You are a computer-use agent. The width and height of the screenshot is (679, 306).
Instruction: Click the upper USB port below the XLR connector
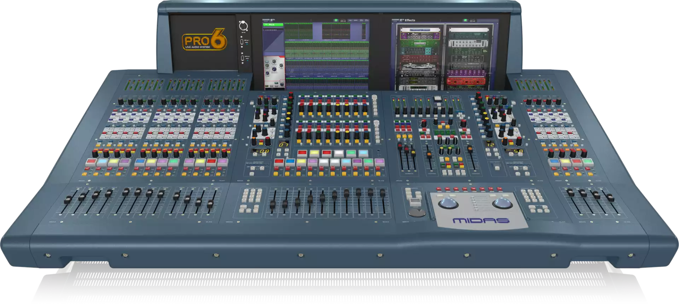coord(242,42)
